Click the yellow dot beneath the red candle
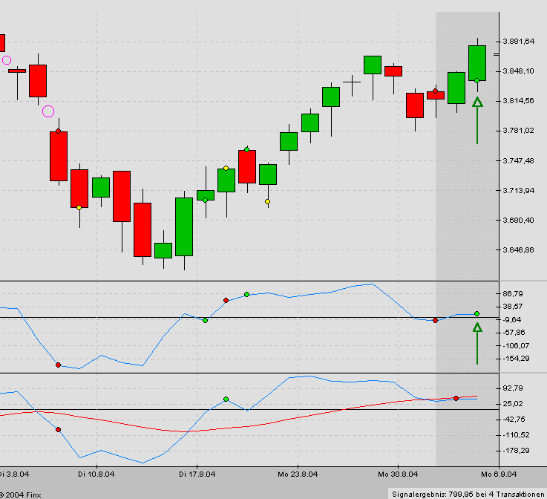547x499 pixels. click(79, 207)
